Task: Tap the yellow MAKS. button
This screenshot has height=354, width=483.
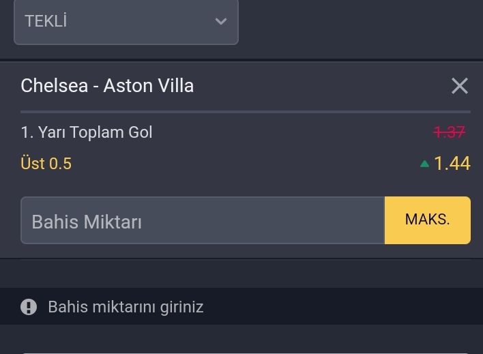Action: 428,220
